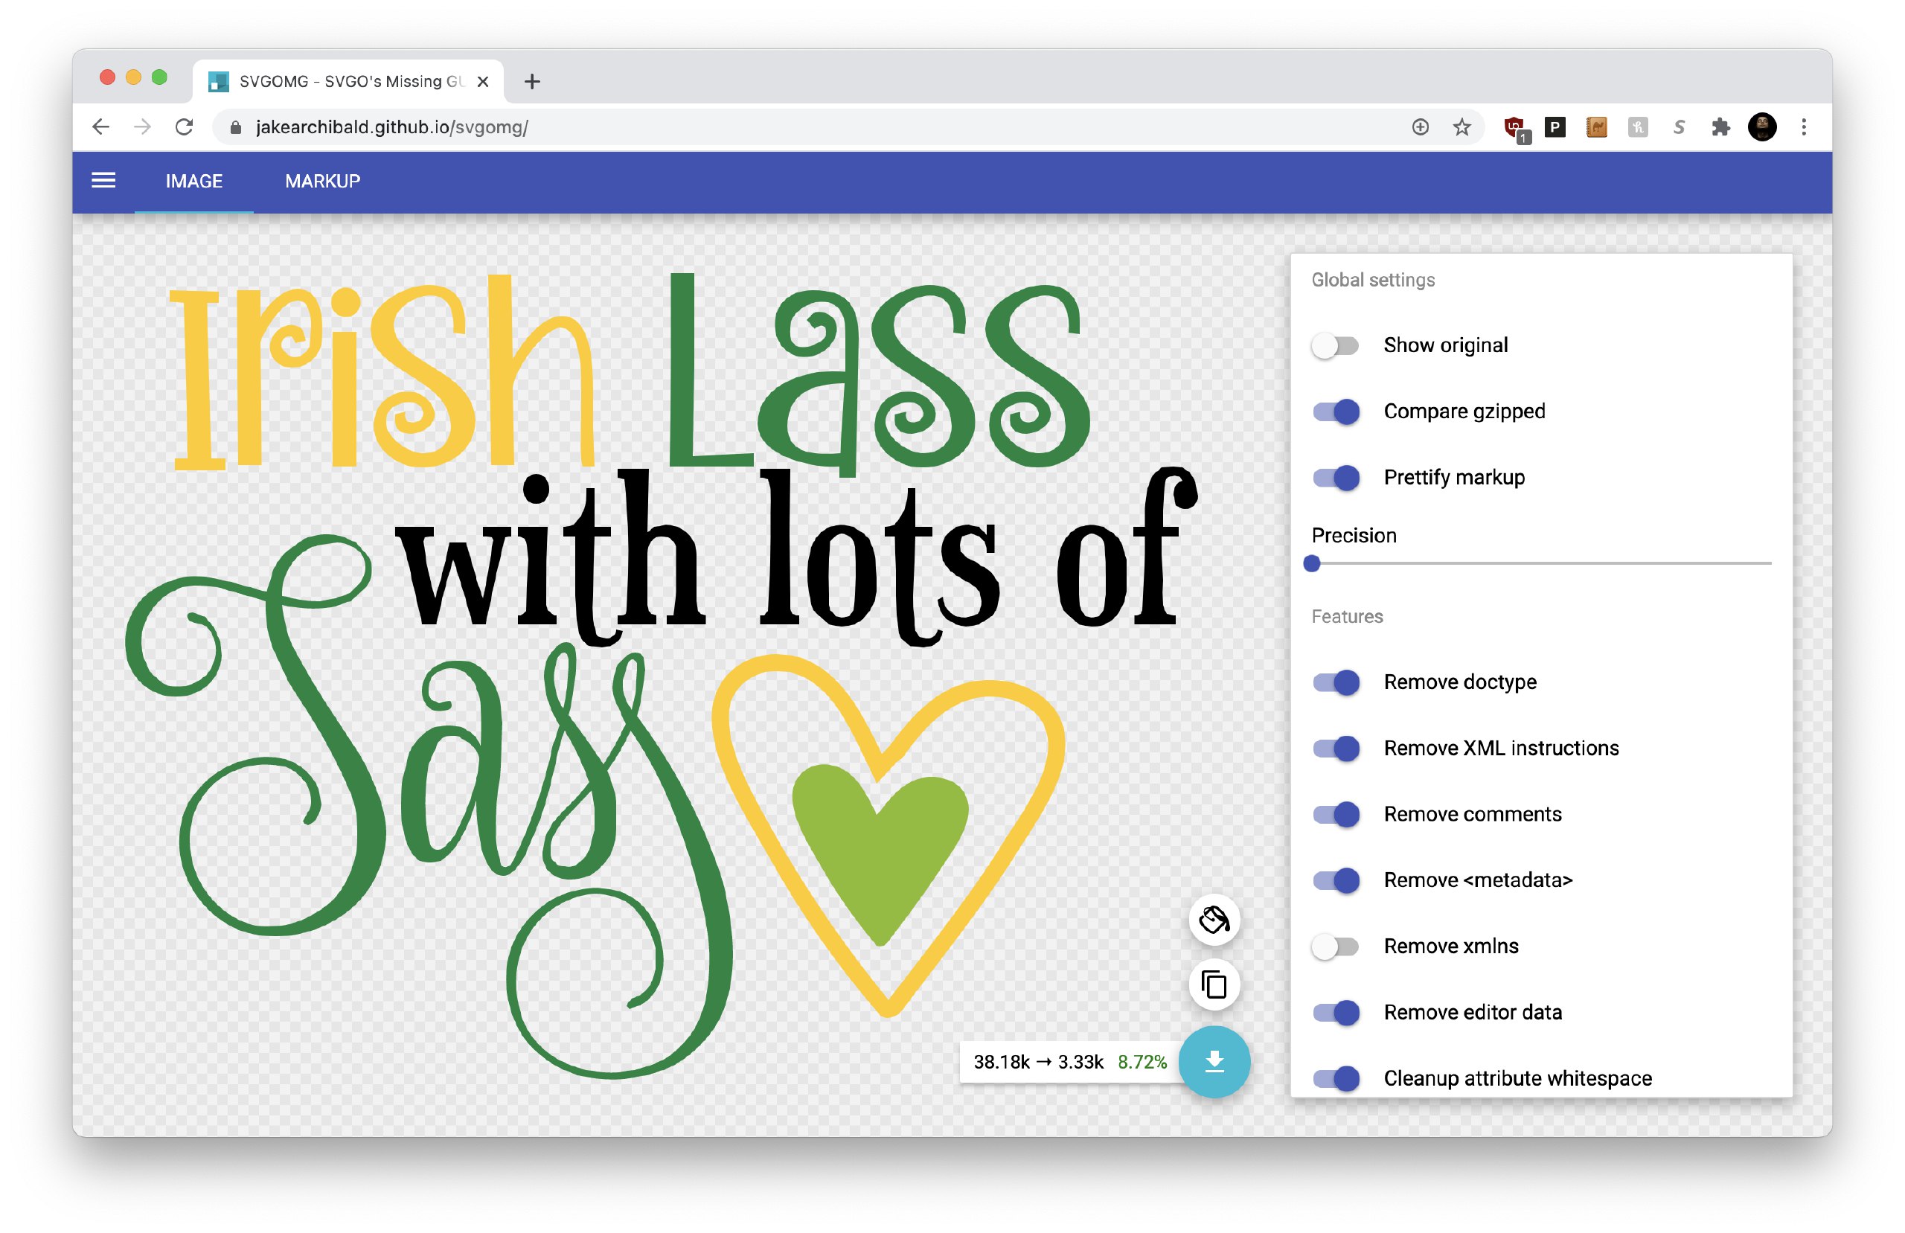Toggle the preview background paint bucket
1905x1233 pixels.
pyautogui.click(x=1214, y=920)
